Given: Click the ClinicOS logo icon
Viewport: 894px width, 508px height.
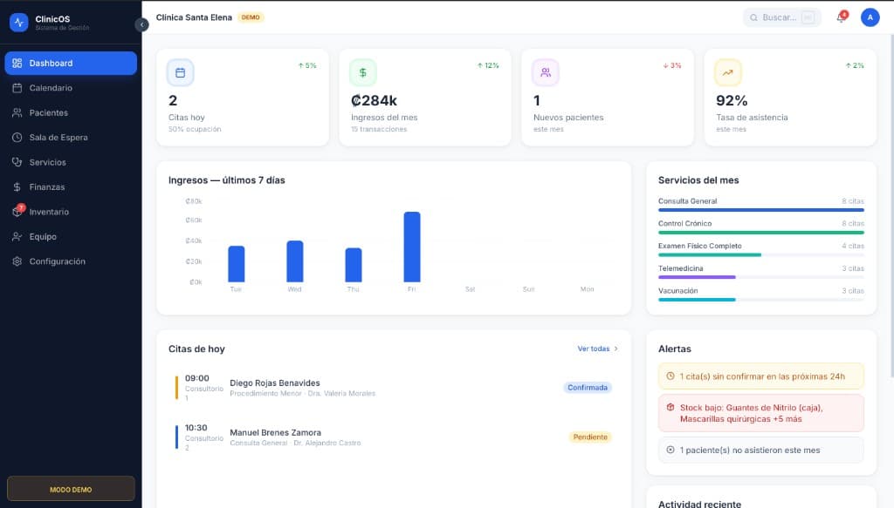Looking at the screenshot, I should pyautogui.click(x=19, y=23).
